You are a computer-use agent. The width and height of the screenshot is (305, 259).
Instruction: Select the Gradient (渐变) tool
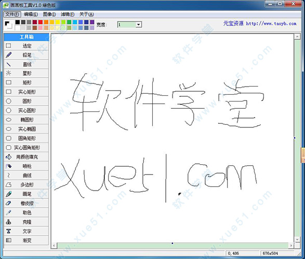click(26, 240)
